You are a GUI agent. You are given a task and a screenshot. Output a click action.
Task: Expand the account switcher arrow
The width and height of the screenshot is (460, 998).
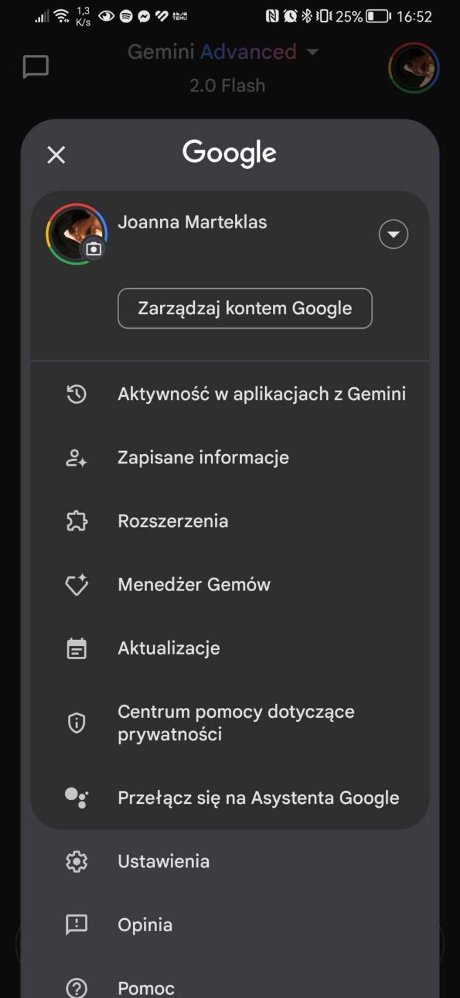click(x=393, y=235)
